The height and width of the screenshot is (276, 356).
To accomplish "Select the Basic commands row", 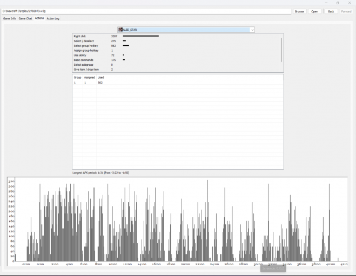I will tap(176, 60).
